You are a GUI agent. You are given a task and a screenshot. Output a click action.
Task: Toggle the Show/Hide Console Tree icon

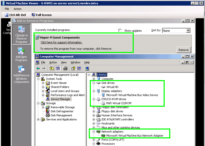coord(58,68)
